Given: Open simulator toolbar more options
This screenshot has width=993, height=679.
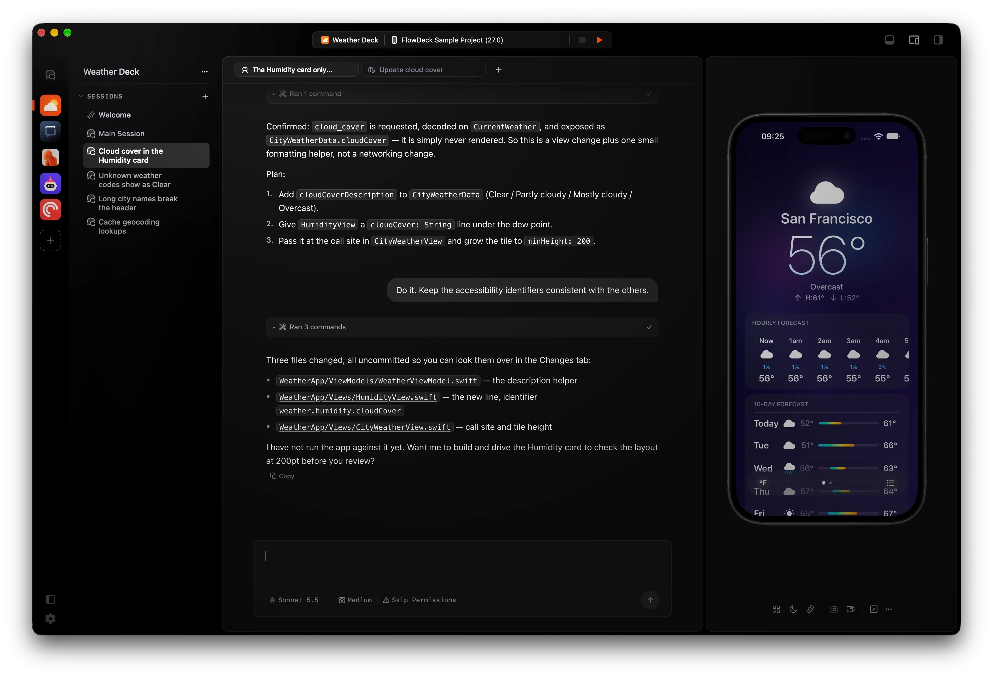Looking at the screenshot, I should click(x=889, y=609).
